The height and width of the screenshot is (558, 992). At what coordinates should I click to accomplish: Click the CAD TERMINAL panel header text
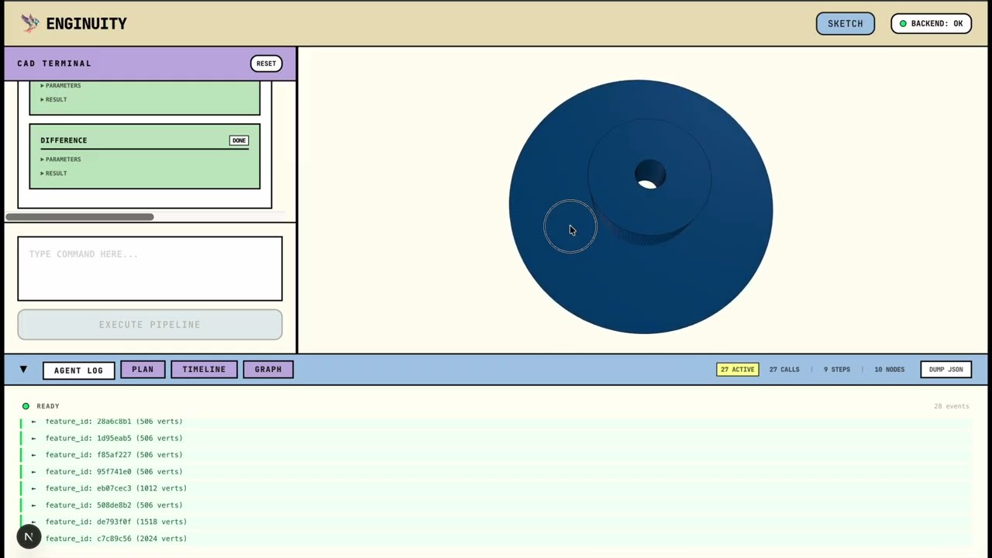(54, 64)
